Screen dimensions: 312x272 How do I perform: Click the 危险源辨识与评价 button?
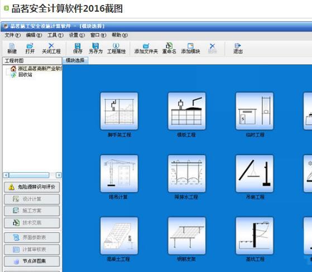pos(32,187)
